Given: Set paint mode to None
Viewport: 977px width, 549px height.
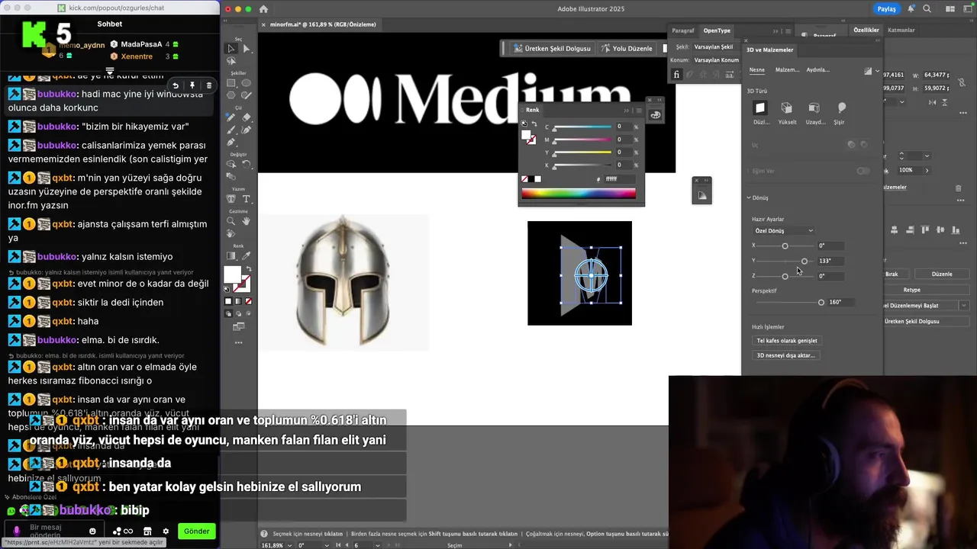Looking at the screenshot, I should click(x=248, y=301).
